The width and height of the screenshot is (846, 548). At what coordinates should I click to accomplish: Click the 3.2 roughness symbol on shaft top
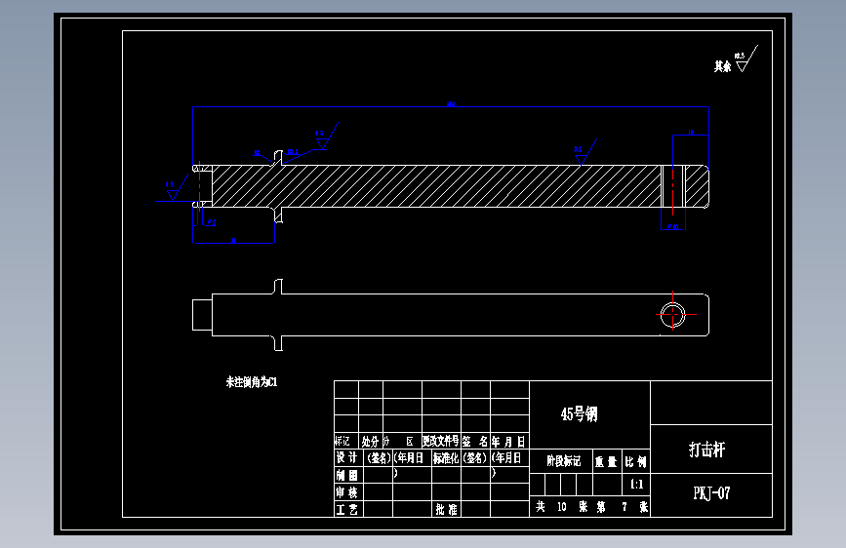pyautogui.click(x=585, y=152)
